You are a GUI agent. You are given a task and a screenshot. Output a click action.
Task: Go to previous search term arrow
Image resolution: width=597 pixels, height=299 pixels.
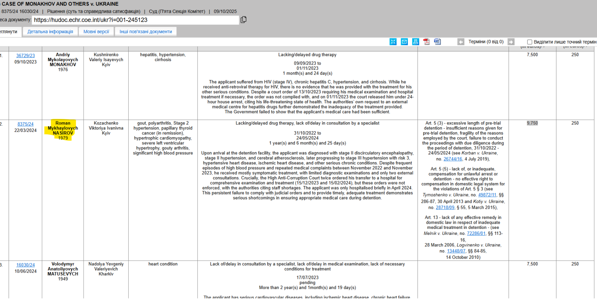[461, 42]
